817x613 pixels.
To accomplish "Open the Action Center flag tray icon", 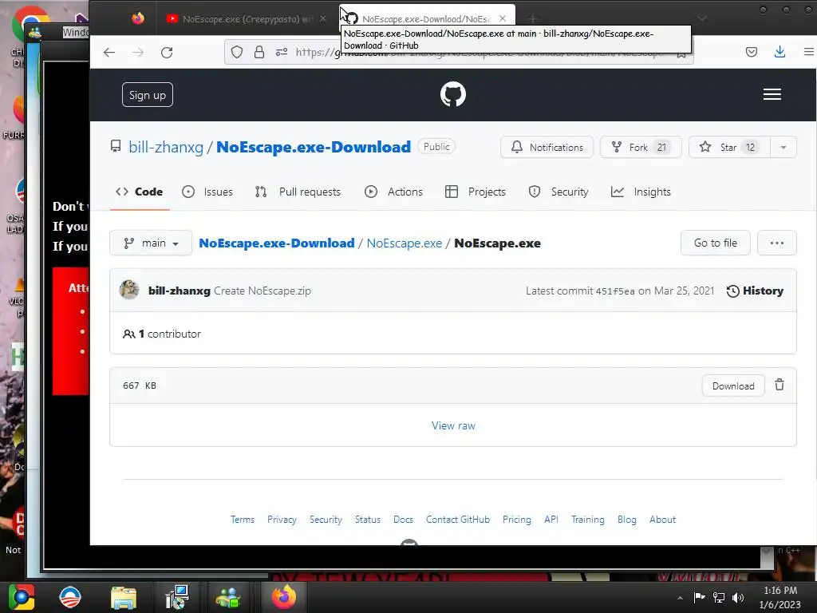I will pos(699,597).
